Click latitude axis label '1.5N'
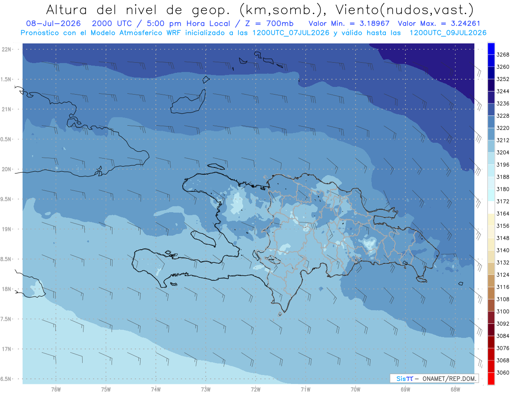The image size is (511, 395). click(6, 79)
